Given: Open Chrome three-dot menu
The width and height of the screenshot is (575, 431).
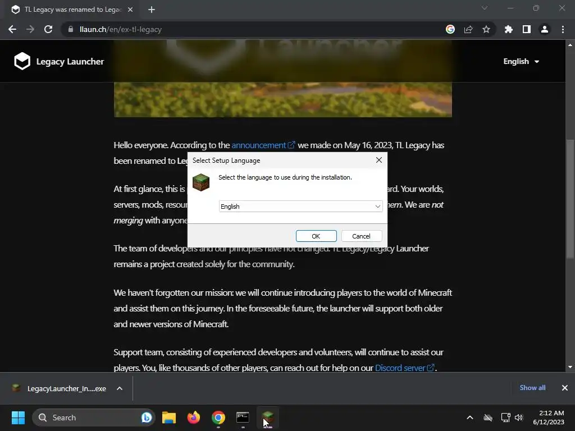Looking at the screenshot, I should pos(563,29).
